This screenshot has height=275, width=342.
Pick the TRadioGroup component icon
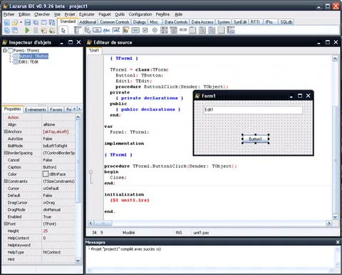[202, 30]
